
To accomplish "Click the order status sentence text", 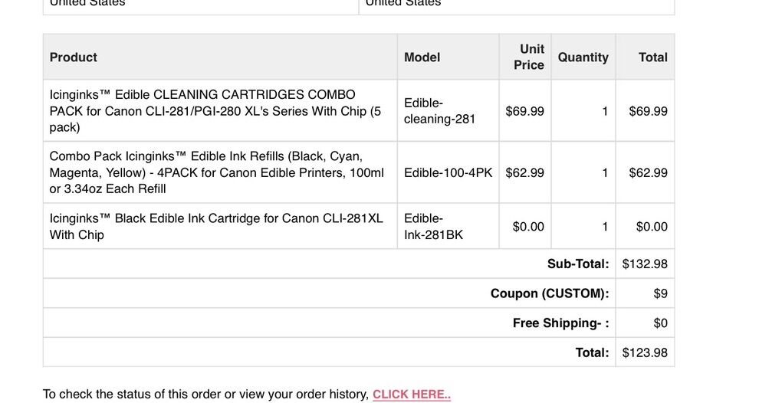I will pos(205,395).
